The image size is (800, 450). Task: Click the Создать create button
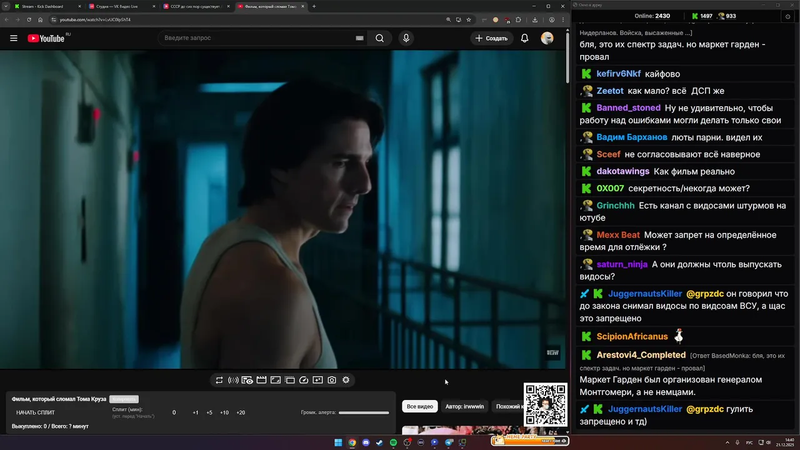(491, 38)
